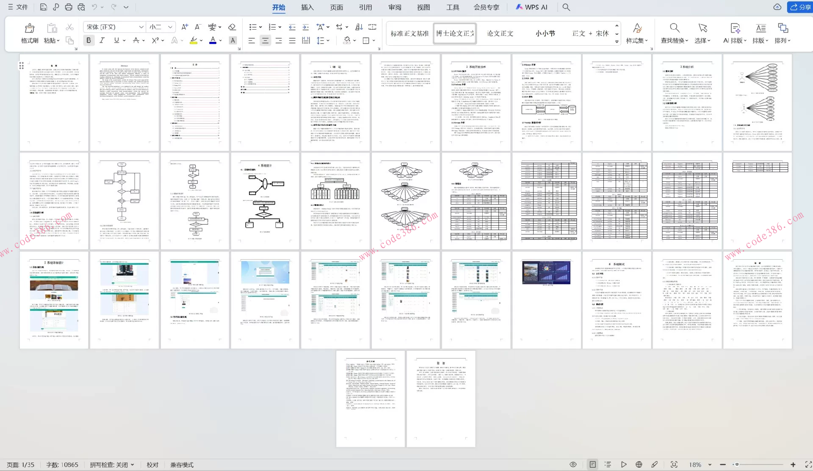Toggle italic formatting

click(x=102, y=40)
